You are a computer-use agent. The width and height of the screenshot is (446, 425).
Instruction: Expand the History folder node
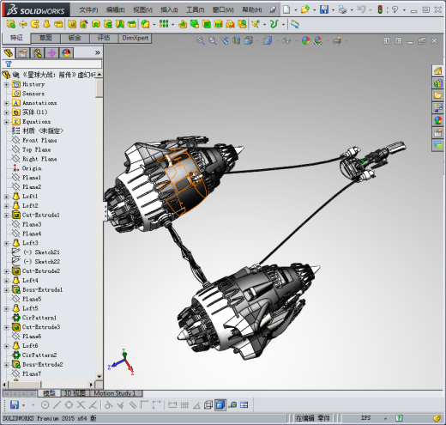point(6,85)
